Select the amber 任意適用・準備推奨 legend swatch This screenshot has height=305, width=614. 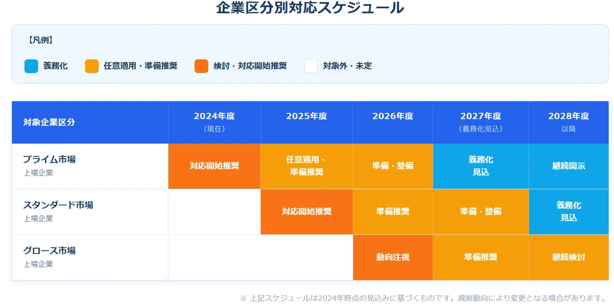pyautogui.click(x=92, y=66)
